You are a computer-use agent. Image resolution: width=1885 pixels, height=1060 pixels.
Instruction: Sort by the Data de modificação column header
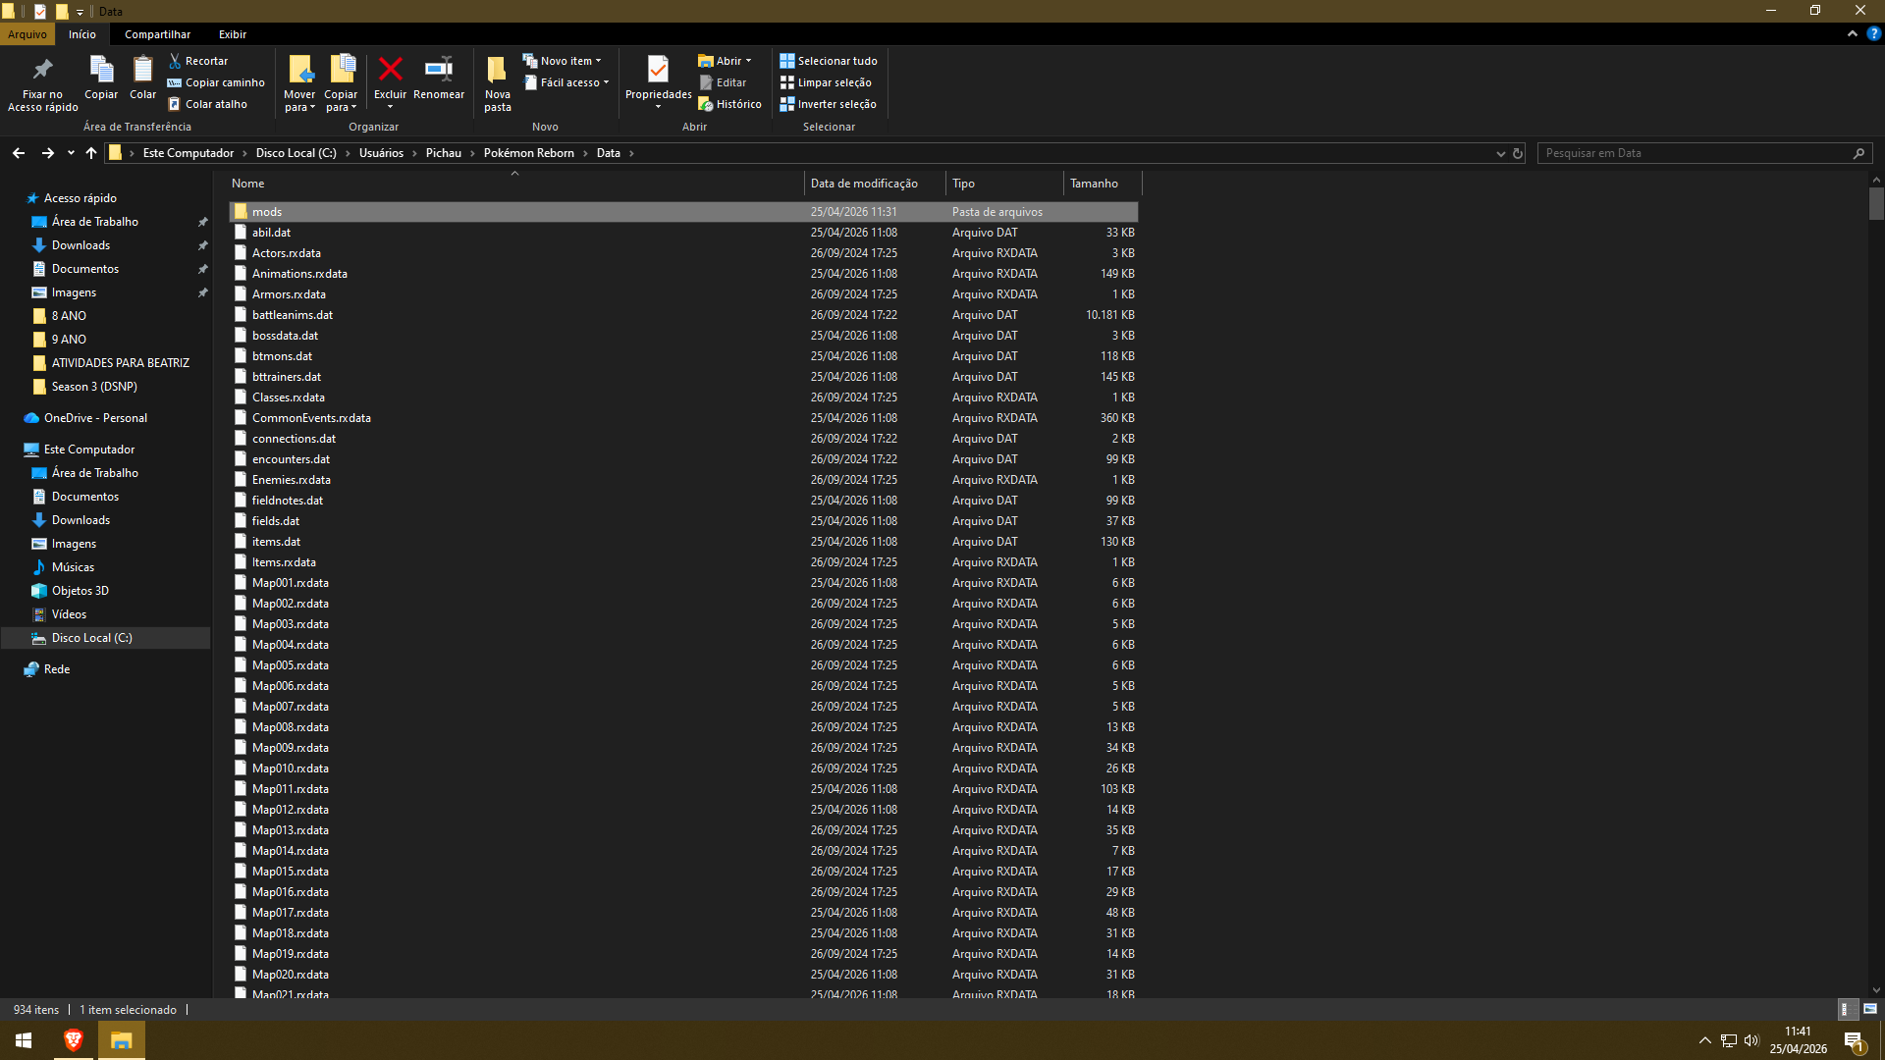click(864, 184)
